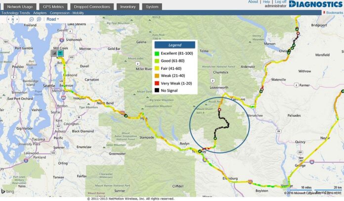This screenshot has width=344, height=201.
Task: Click the Bing logo on the map
Action: (x=8, y=191)
